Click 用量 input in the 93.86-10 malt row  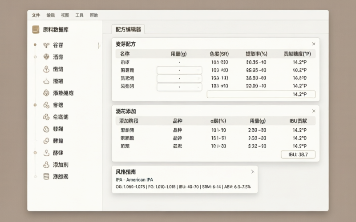pyautogui.click(x=179, y=87)
